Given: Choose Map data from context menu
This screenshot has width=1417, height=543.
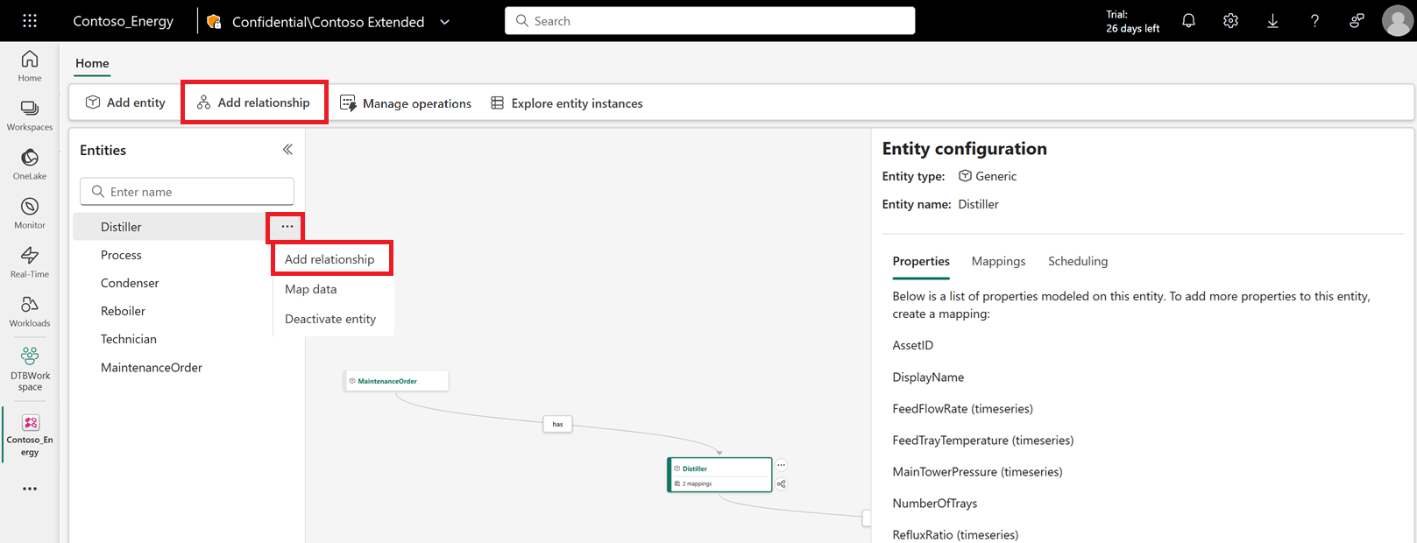Looking at the screenshot, I should (311, 289).
